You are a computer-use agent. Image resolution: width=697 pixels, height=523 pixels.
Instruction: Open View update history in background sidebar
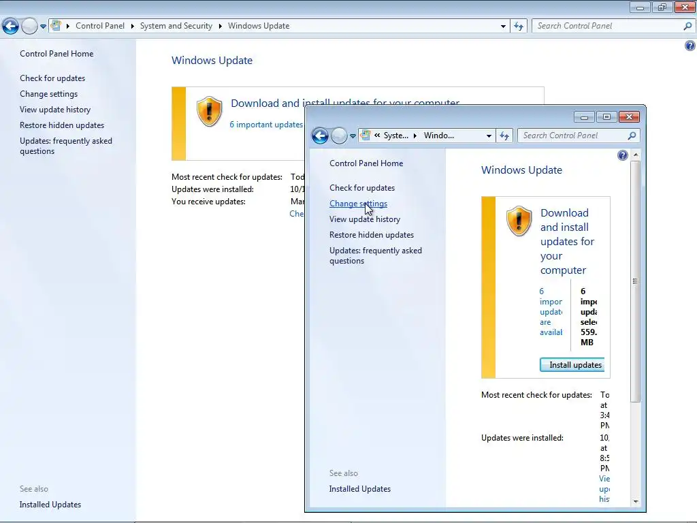55,110
